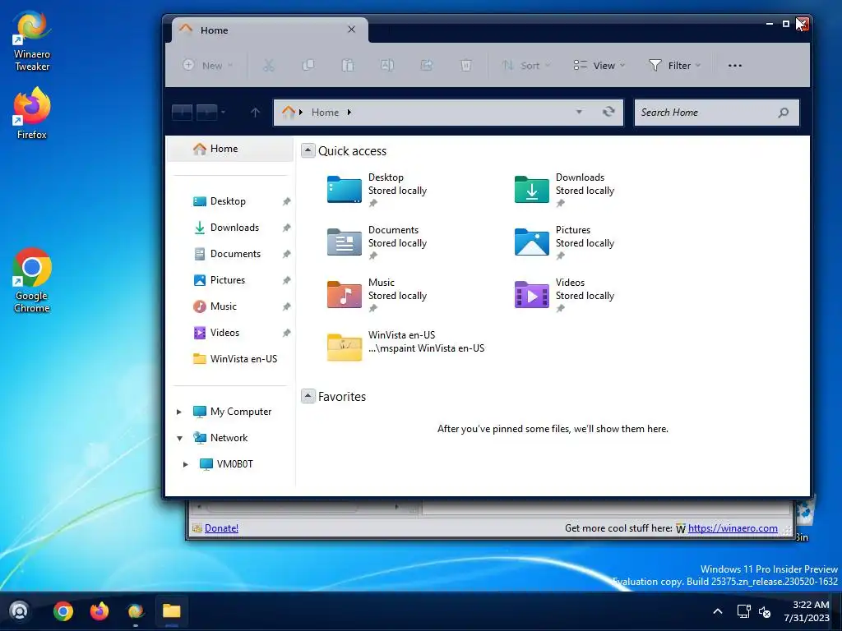This screenshot has width=842, height=631.
Task: Open the See more ellipsis menu
Action: click(x=735, y=66)
